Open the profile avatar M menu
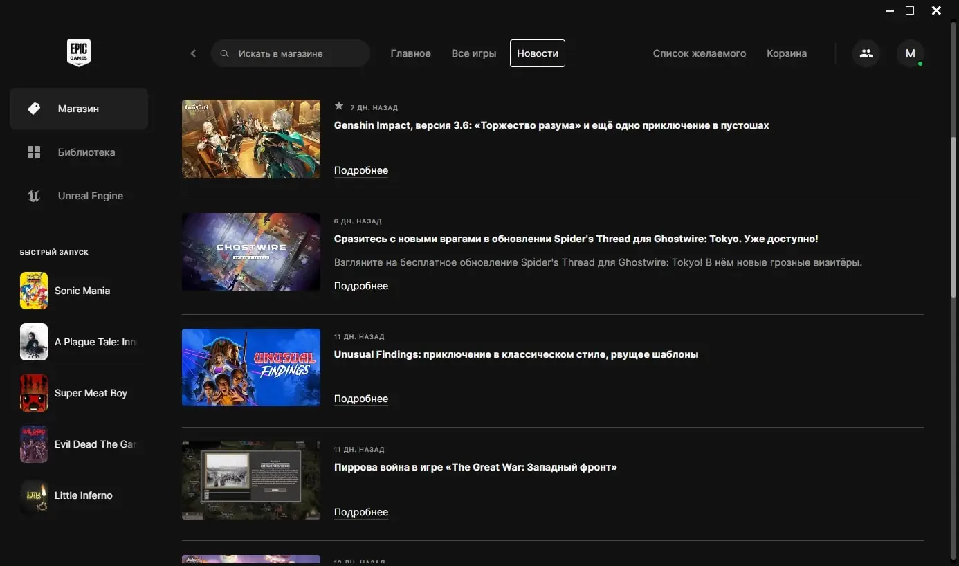 pyautogui.click(x=911, y=53)
